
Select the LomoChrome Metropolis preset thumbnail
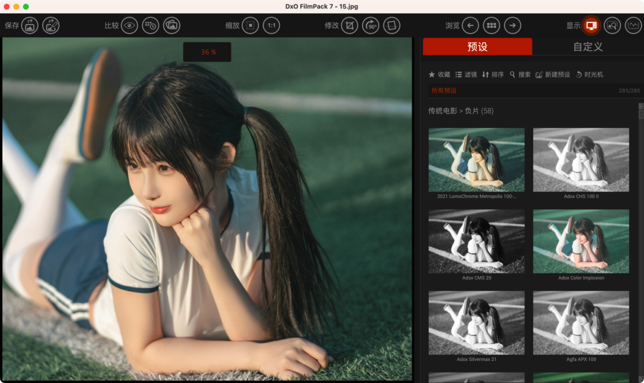click(477, 160)
